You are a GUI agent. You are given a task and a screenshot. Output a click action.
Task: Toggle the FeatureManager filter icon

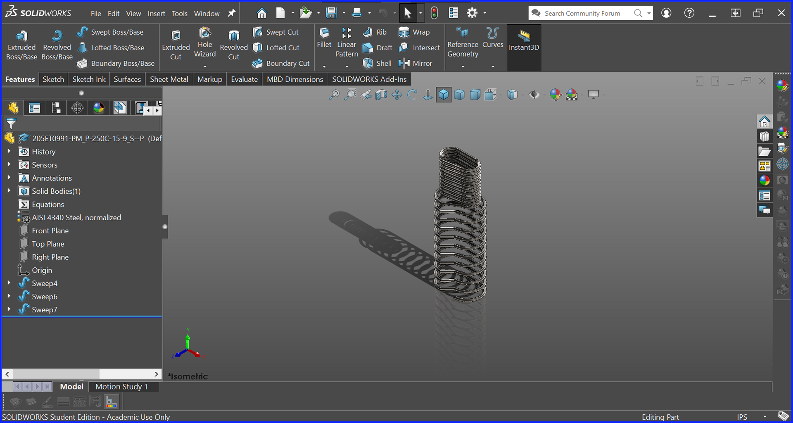(x=11, y=123)
